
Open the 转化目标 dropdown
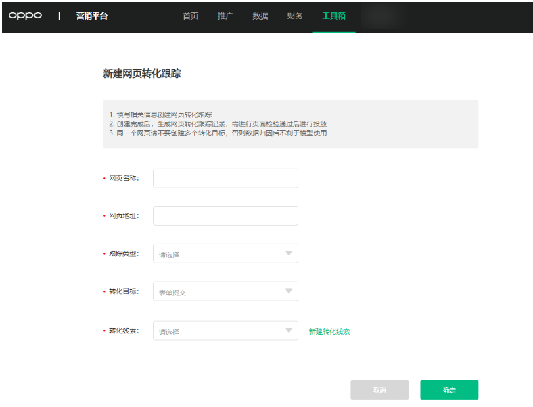[x=225, y=291]
